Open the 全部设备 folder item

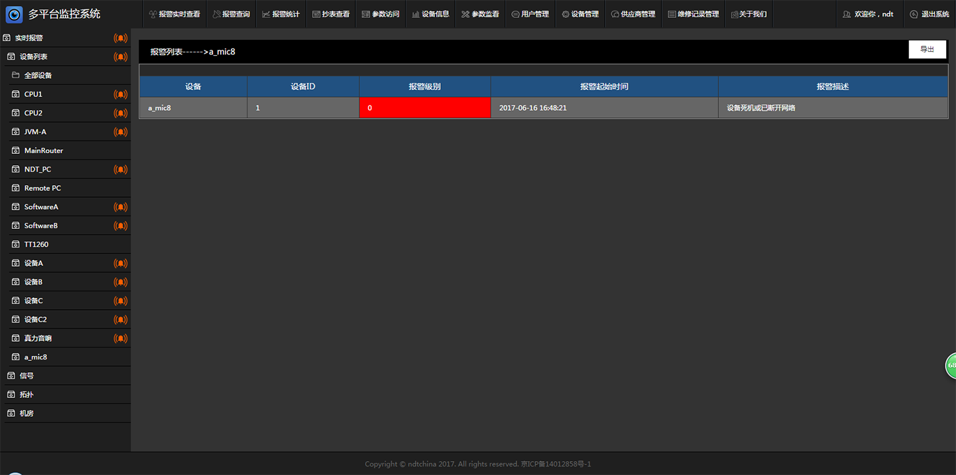(38, 76)
